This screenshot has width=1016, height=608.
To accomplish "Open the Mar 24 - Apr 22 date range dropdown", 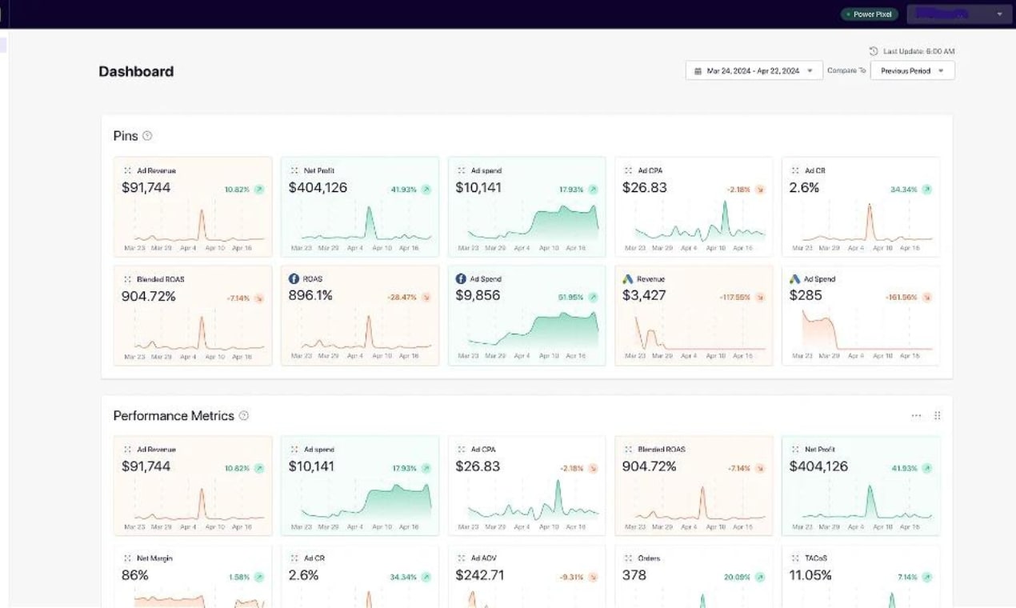I will click(754, 70).
